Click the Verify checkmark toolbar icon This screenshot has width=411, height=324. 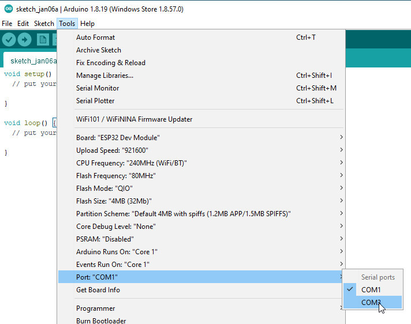pos(9,40)
